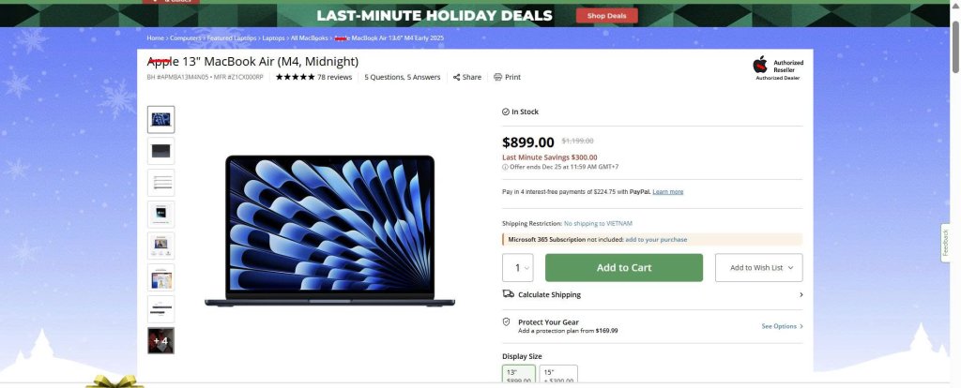Select the 15" display size option
Image resolution: width=961 pixels, height=388 pixels.
tap(559, 376)
